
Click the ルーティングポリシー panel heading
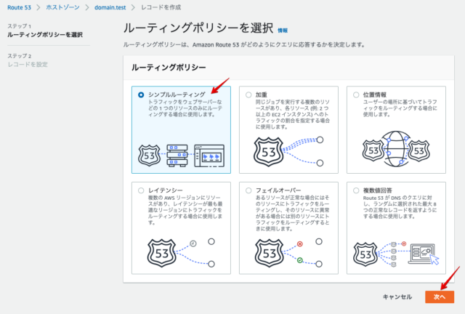[169, 68]
